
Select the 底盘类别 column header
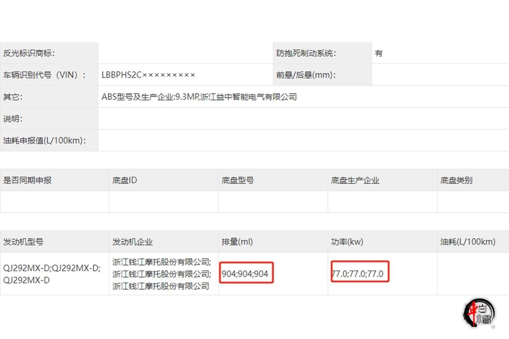(473, 180)
